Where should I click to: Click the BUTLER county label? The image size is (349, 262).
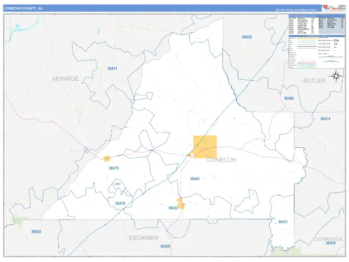[315, 81]
